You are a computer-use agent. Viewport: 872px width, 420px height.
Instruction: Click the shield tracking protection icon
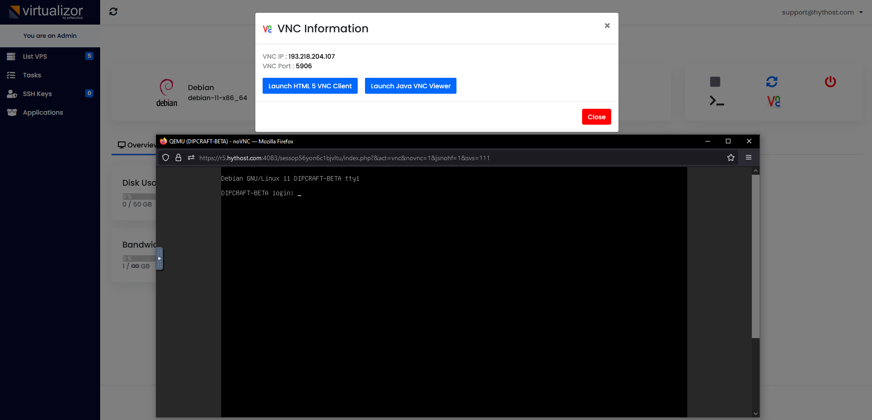coord(166,158)
